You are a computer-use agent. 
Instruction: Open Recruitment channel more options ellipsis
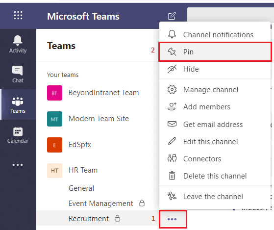coord(172,219)
